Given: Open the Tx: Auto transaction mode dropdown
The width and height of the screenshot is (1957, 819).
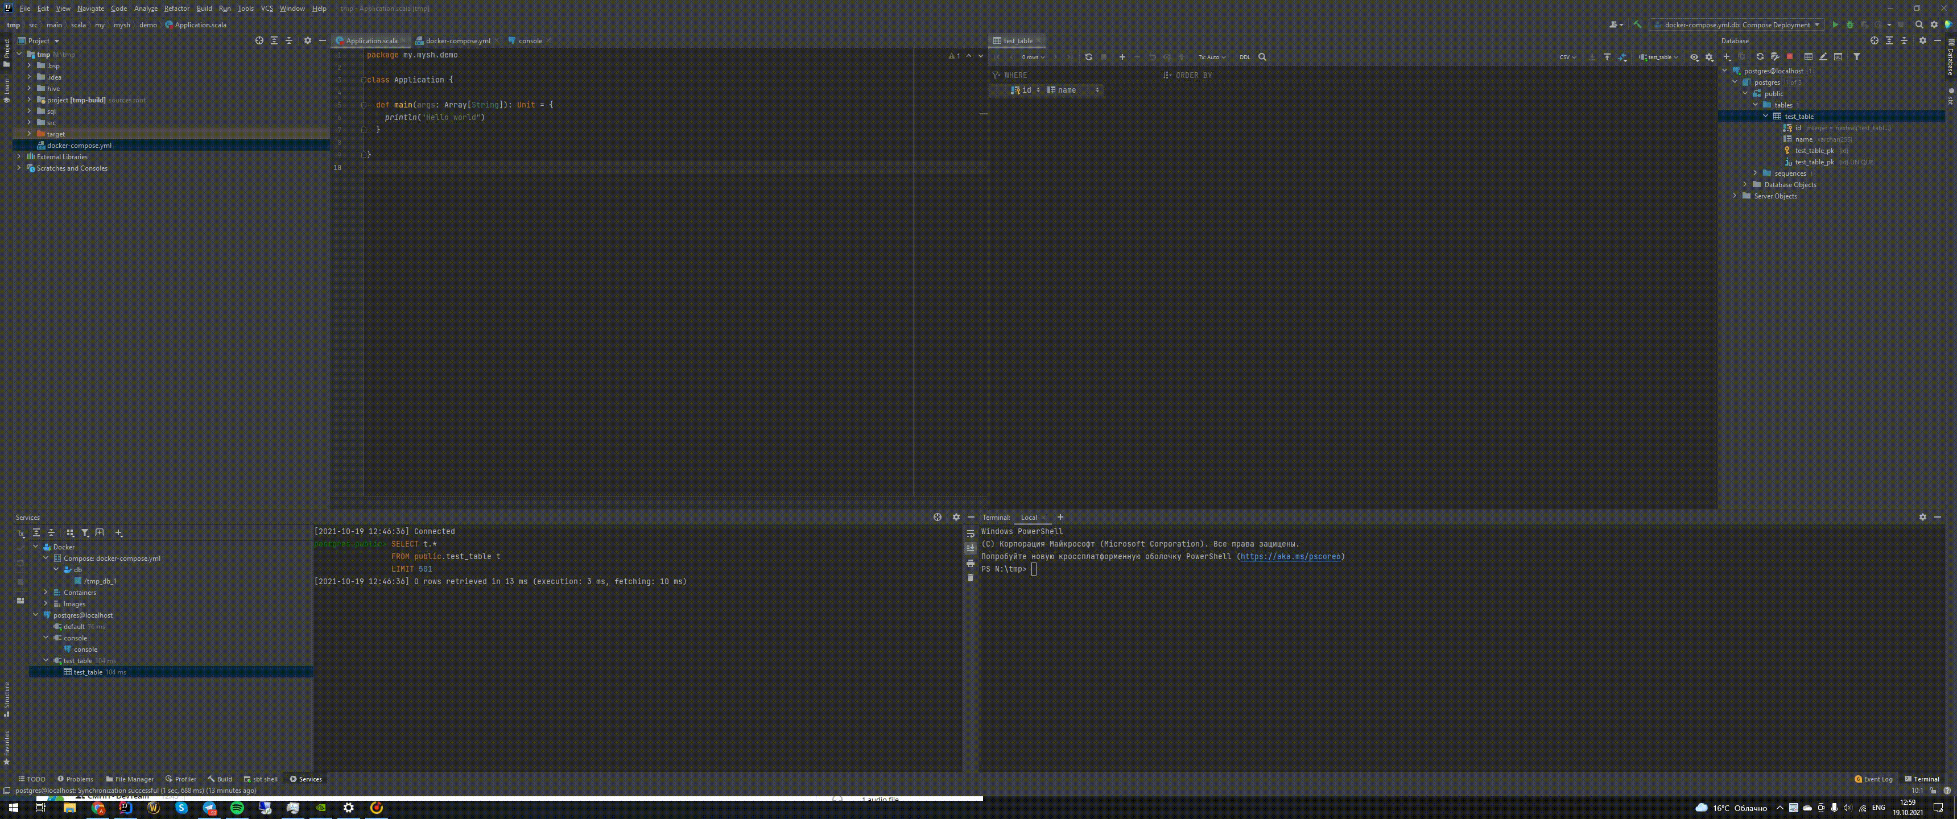Looking at the screenshot, I should point(1212,57).
